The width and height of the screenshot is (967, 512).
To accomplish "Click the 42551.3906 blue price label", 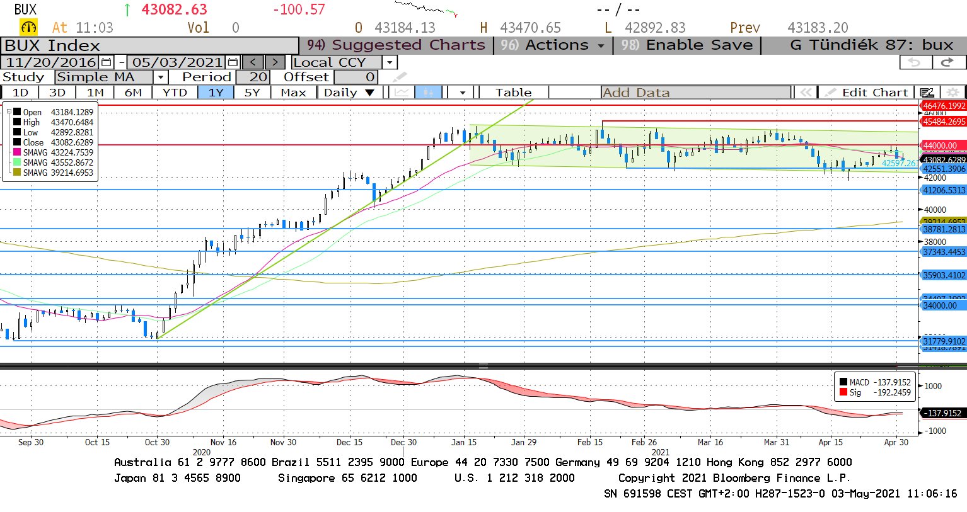I will 944,169.
